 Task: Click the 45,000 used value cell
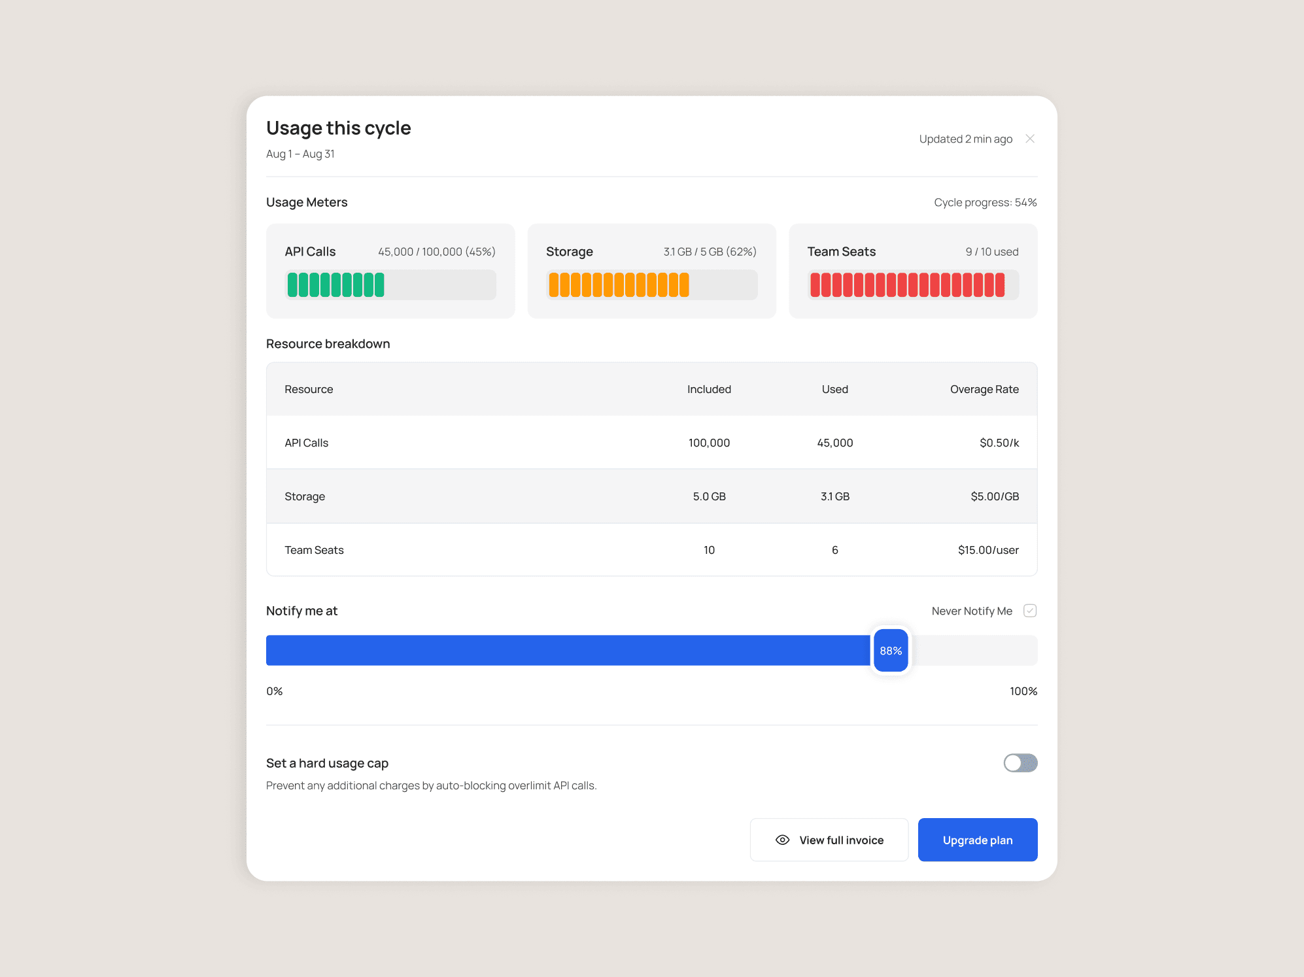point(835,443)
